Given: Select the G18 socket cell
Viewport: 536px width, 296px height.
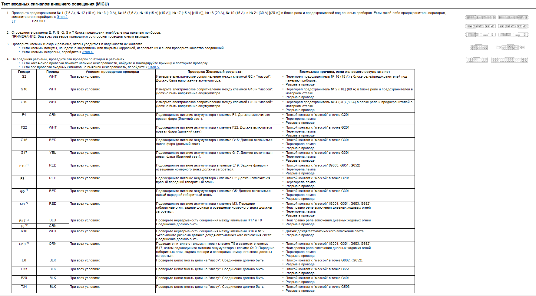Looking at the screenshot, I should (24, 93).
